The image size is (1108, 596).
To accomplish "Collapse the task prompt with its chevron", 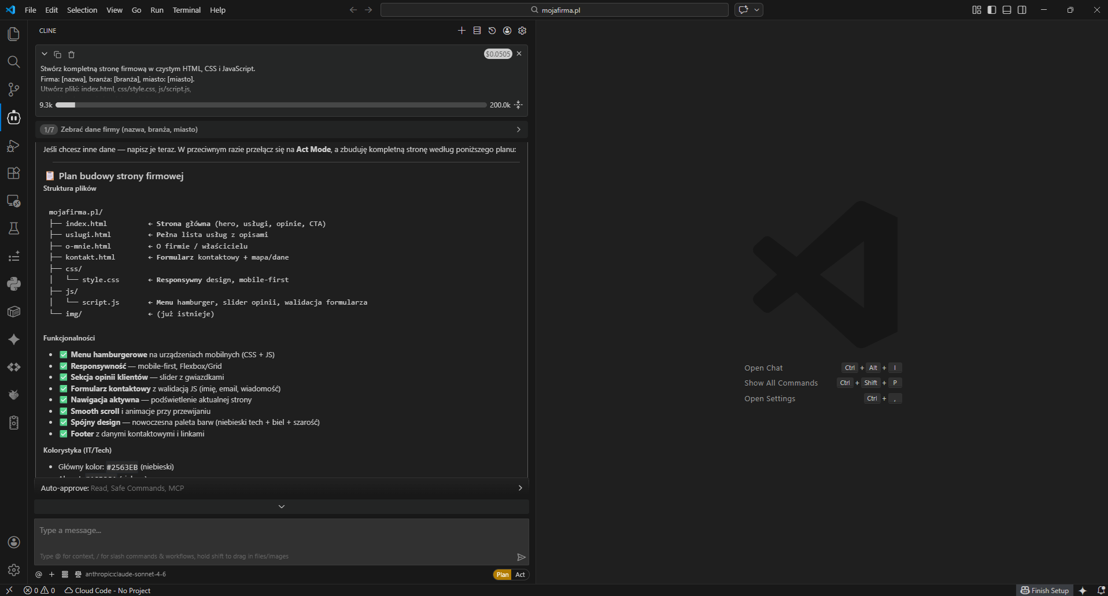I will tap(45, 54).
